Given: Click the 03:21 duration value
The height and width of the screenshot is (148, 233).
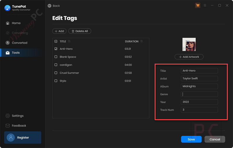Looking at the screenshot, I should click(x=128, y=49).
